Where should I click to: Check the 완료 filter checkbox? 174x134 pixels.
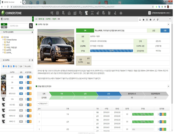click(x=19, y=66)
